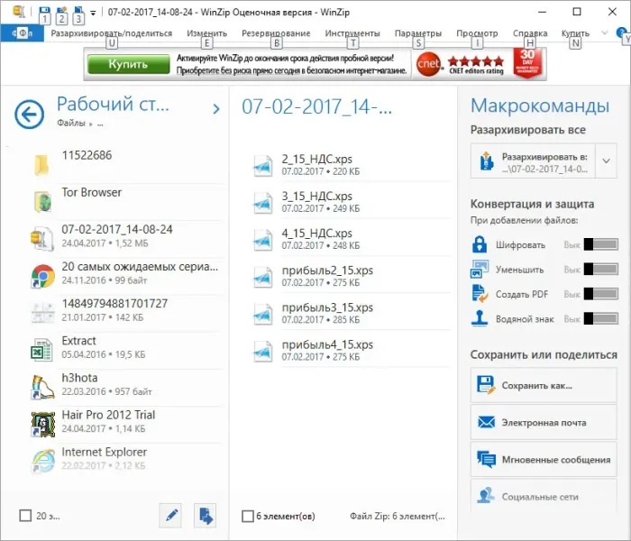Select file прибыль2_15.xps in archive
Viewport: 631px width, 541px height.
point(350,276)
